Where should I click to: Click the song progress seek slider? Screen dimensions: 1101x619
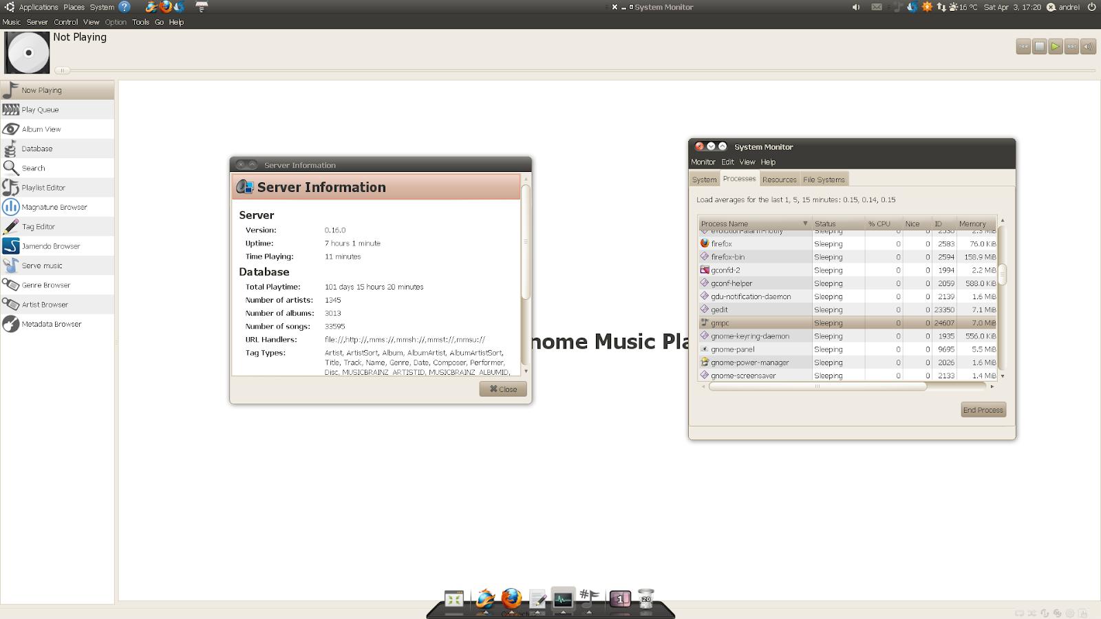point(575,70)
